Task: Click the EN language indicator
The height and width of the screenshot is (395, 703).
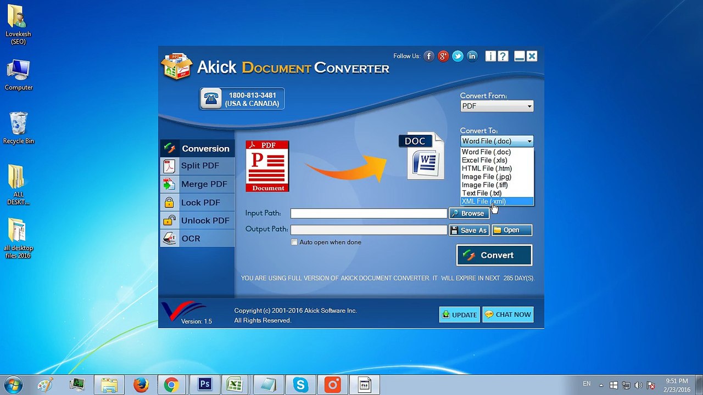Action: point(587,383)
